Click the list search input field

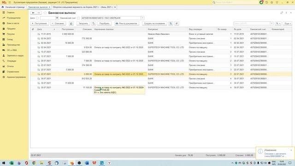[x=252, y=24]
